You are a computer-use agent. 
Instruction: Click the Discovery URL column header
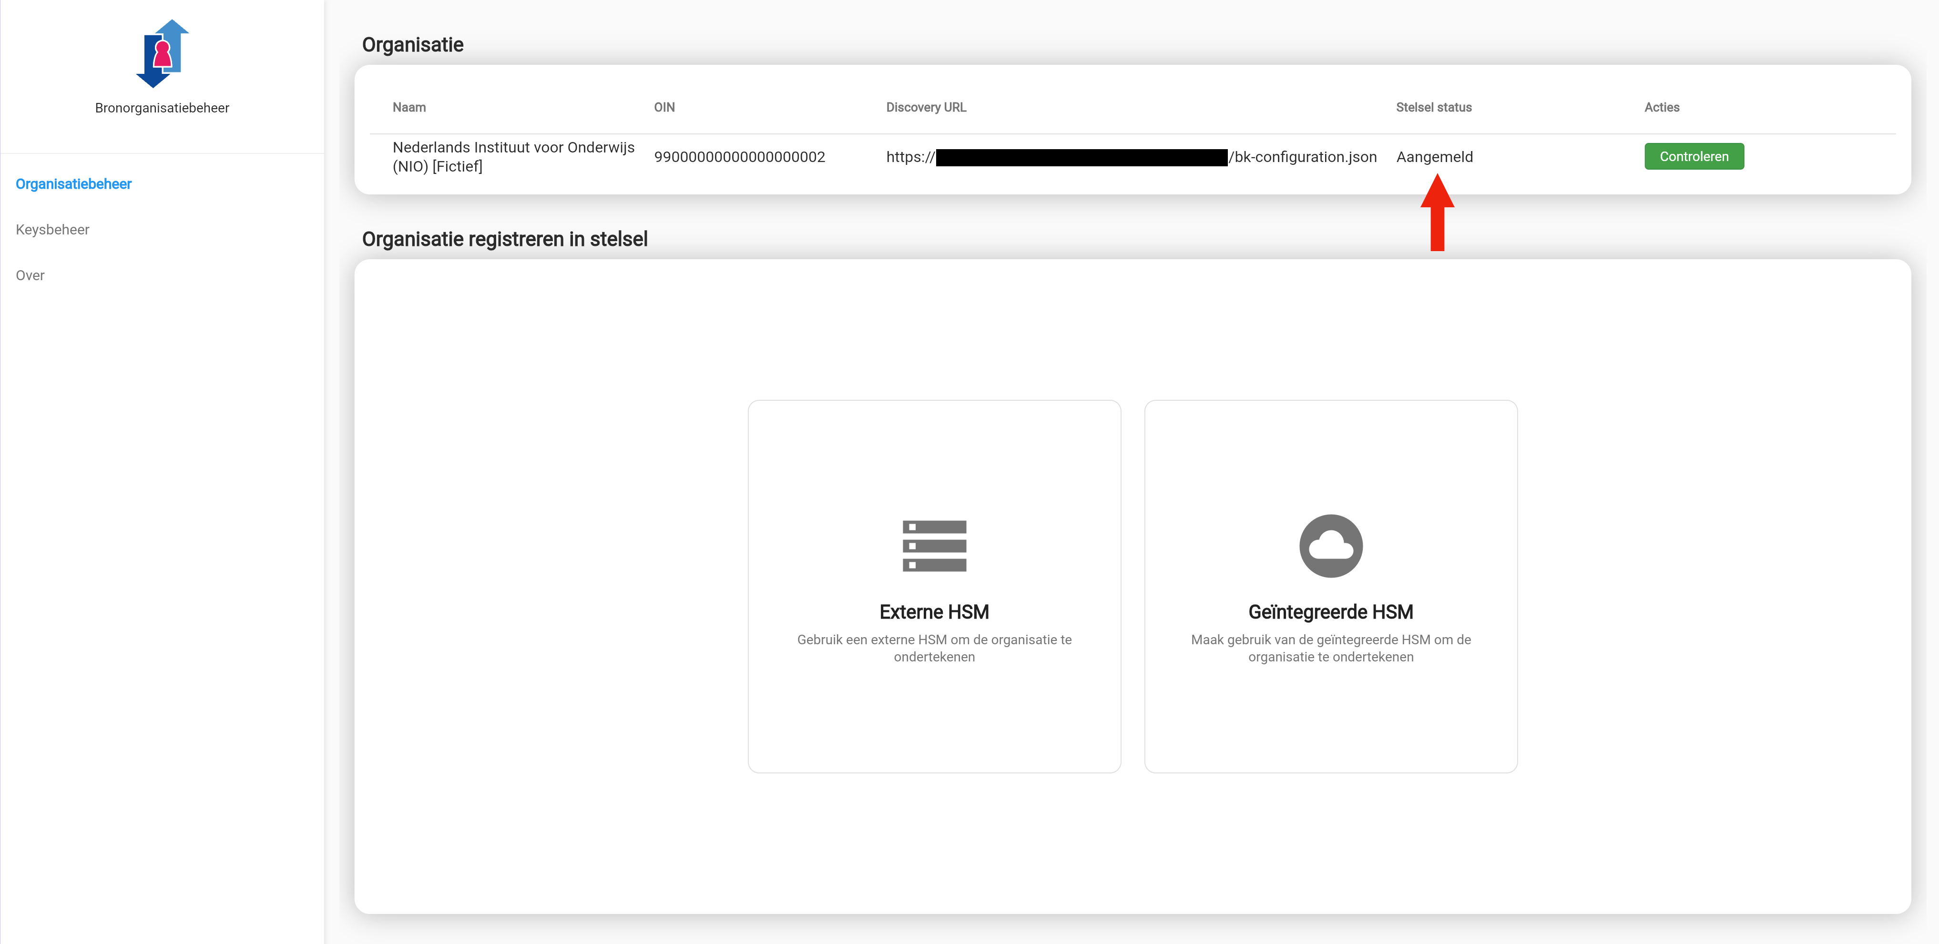[925, 107]
